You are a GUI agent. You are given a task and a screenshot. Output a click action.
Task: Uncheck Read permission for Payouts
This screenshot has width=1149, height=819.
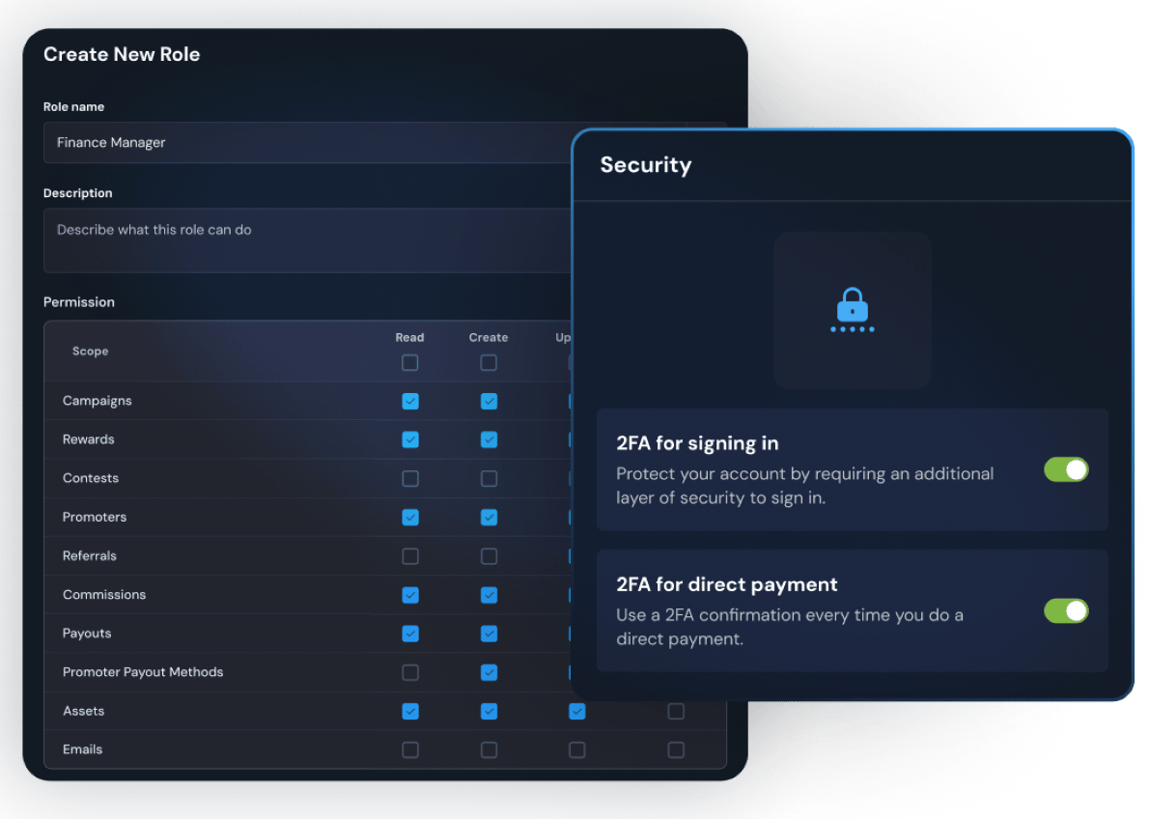click(410, 634)
